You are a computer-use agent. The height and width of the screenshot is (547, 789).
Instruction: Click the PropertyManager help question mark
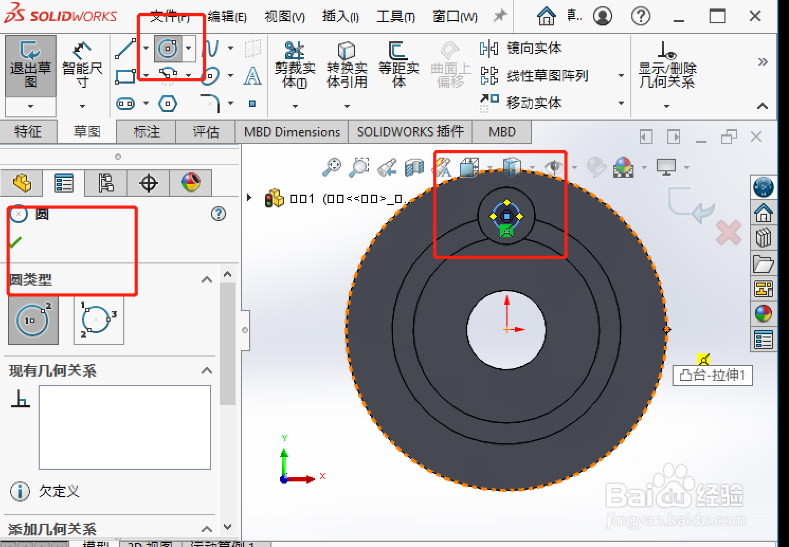[219, 214]
